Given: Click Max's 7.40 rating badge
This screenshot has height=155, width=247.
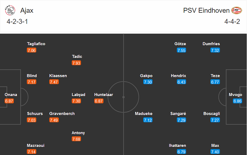Looking at the screenshot, I should point(215,152).
